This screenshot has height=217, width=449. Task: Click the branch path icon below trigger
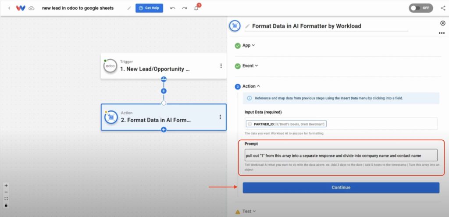[x=164, y=79]
